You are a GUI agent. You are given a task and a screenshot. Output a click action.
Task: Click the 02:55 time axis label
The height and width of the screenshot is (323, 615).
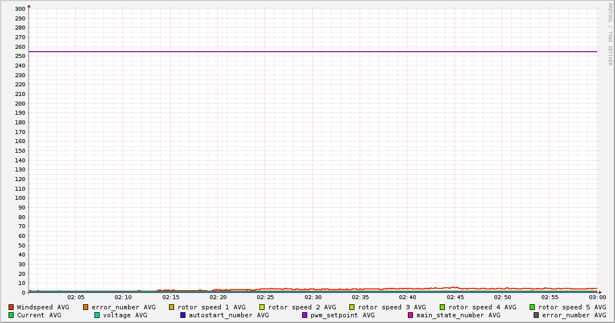550,297
